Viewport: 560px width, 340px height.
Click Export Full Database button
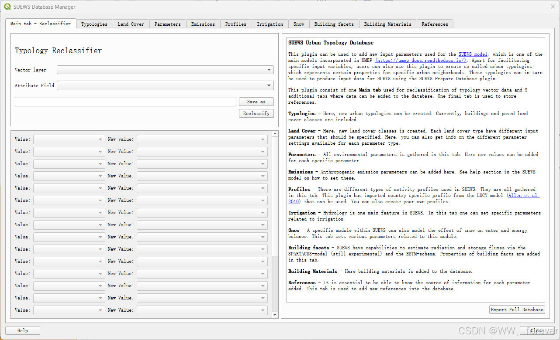pos(517,309)
